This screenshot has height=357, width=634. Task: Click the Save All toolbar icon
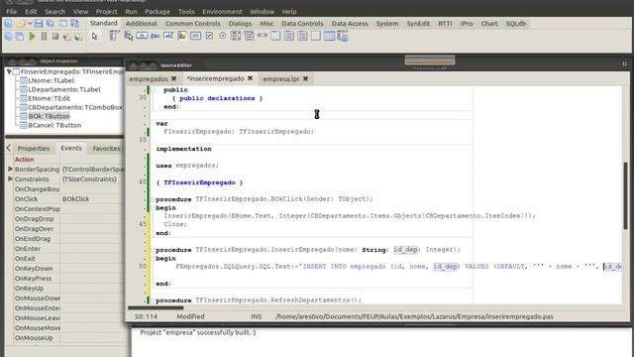click(51, 24)
